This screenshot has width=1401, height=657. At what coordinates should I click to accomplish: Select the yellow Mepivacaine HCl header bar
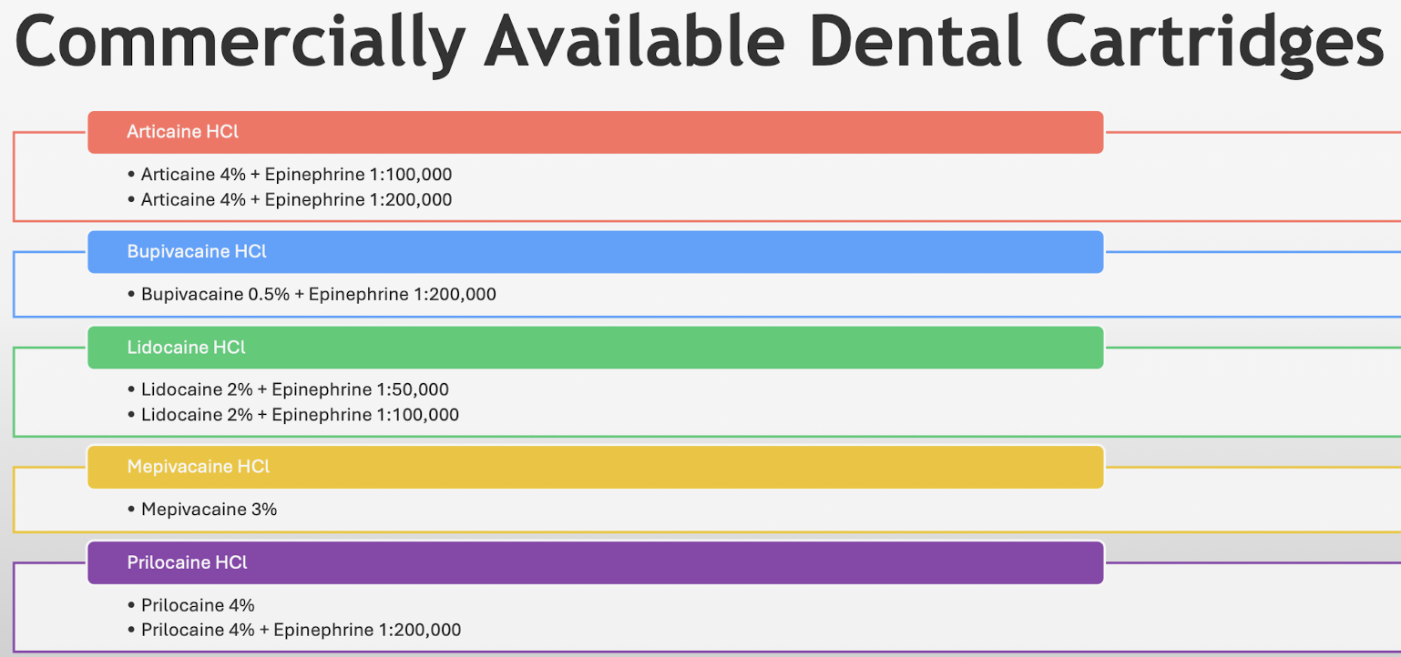(x=595, y=467)
